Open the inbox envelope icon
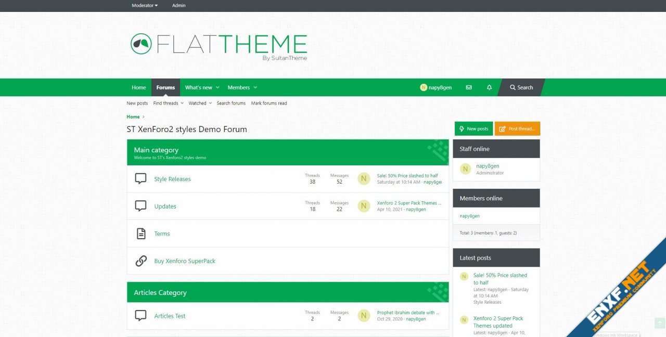The height and width of the screenshot is (337, 666). coord(469,87)
